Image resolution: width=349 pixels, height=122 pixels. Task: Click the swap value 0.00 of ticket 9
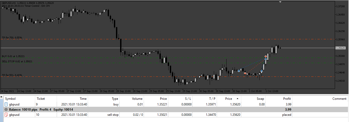[261, 104]
